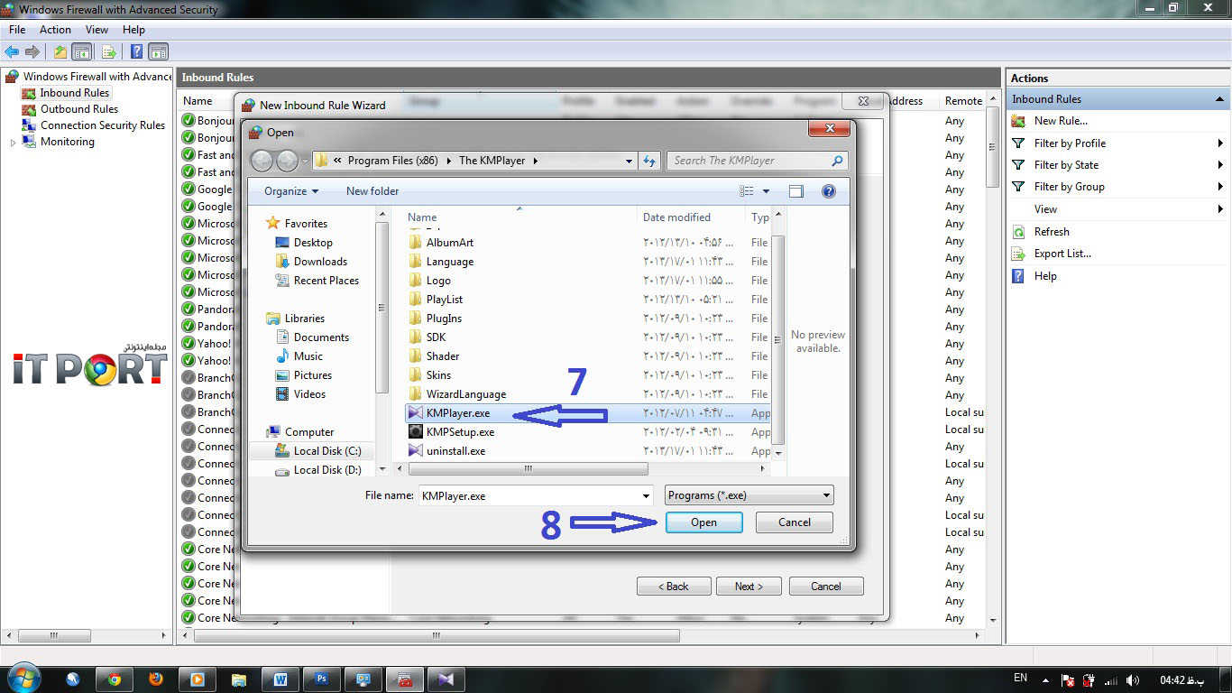Toggle Show/Hide Console Tree toolbar icon
The height and width of the screenshot is (693, 1232).
click(81, 51)
